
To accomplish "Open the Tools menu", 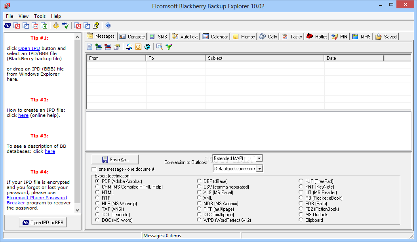I will tap(40, 16).
